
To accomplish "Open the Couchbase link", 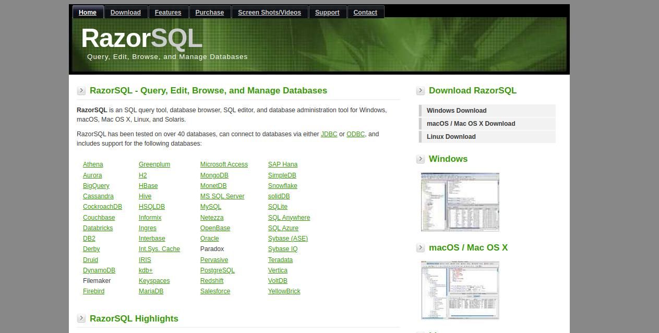I will pos(99,218).
